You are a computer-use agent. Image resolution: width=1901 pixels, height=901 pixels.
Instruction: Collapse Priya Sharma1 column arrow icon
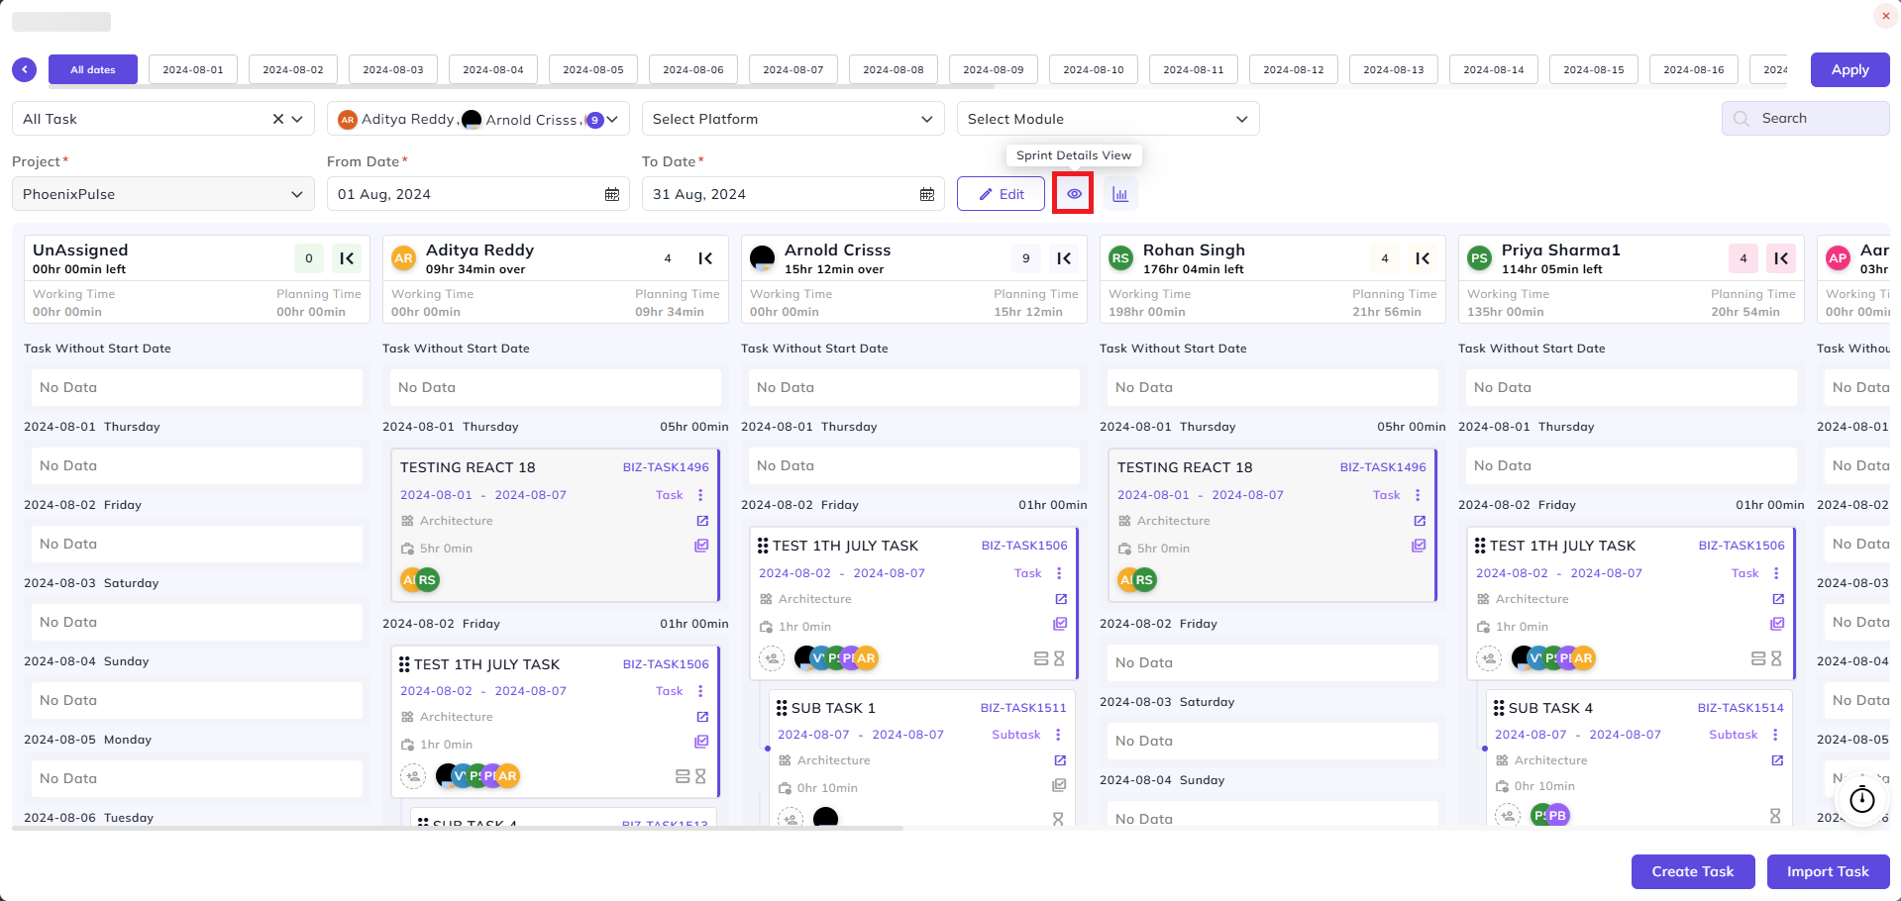(1781, 258)
